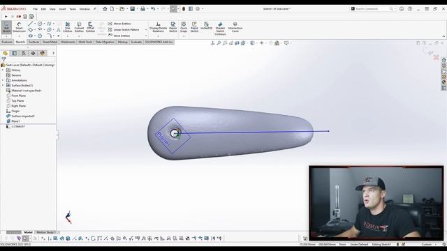Screen dimensions: 447x251
Task: Open the PropertyManager tab icon
Action: pyautogui.click(x=15, y=53)
